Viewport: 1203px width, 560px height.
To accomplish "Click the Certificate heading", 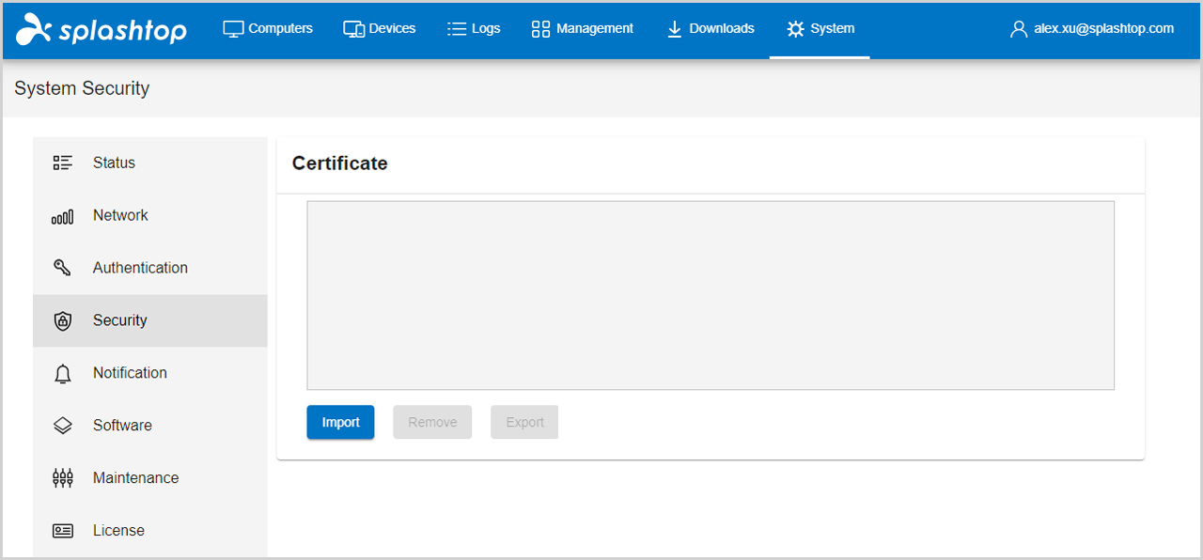I will tap(340, 163).
